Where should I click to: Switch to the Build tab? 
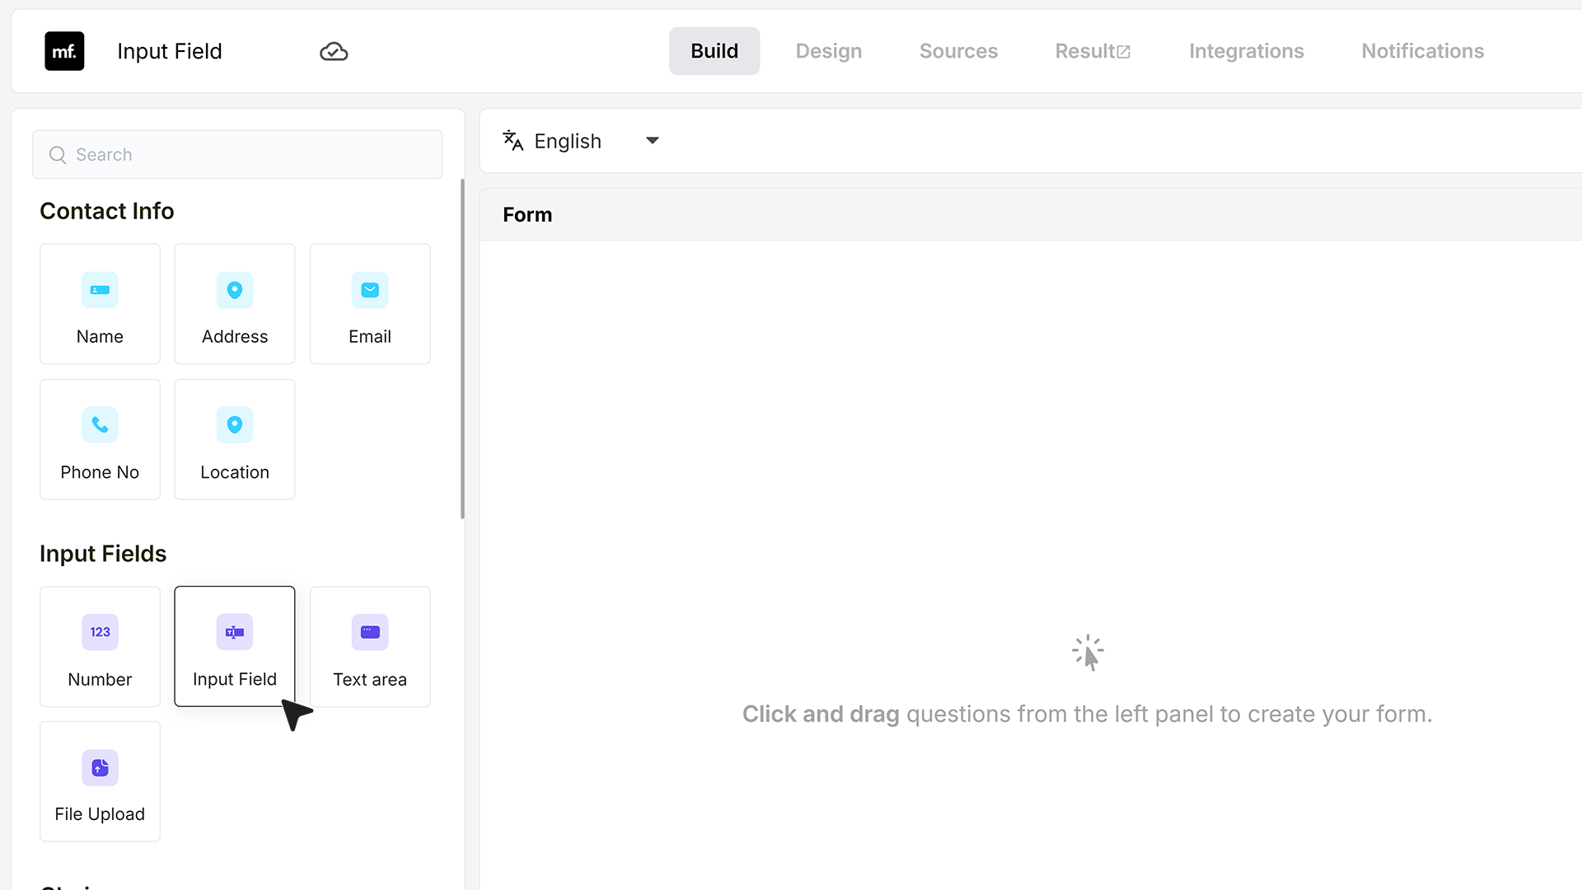coord(714,51)
